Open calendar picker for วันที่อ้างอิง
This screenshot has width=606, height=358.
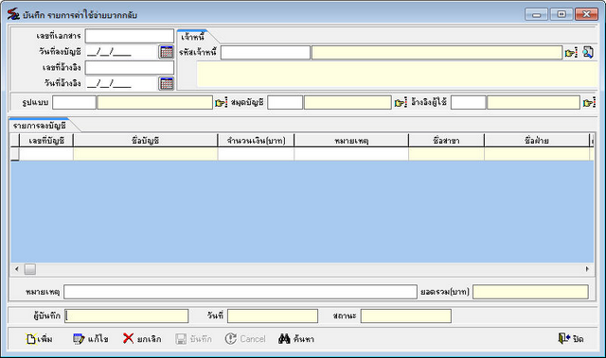[x=167, y=83]
